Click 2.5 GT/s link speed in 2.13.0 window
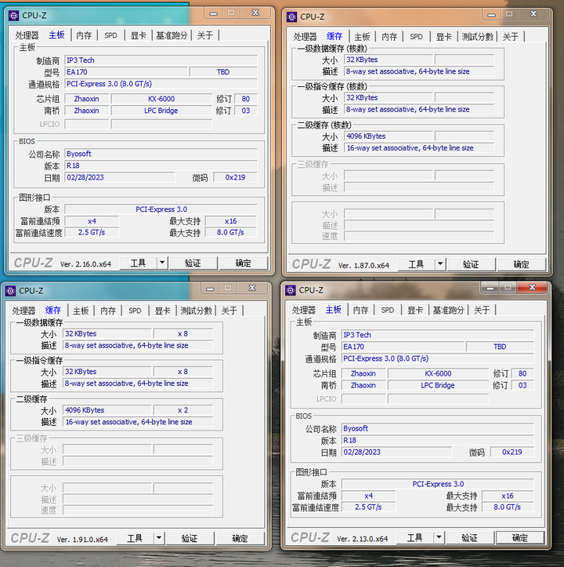 pos(368,507)
